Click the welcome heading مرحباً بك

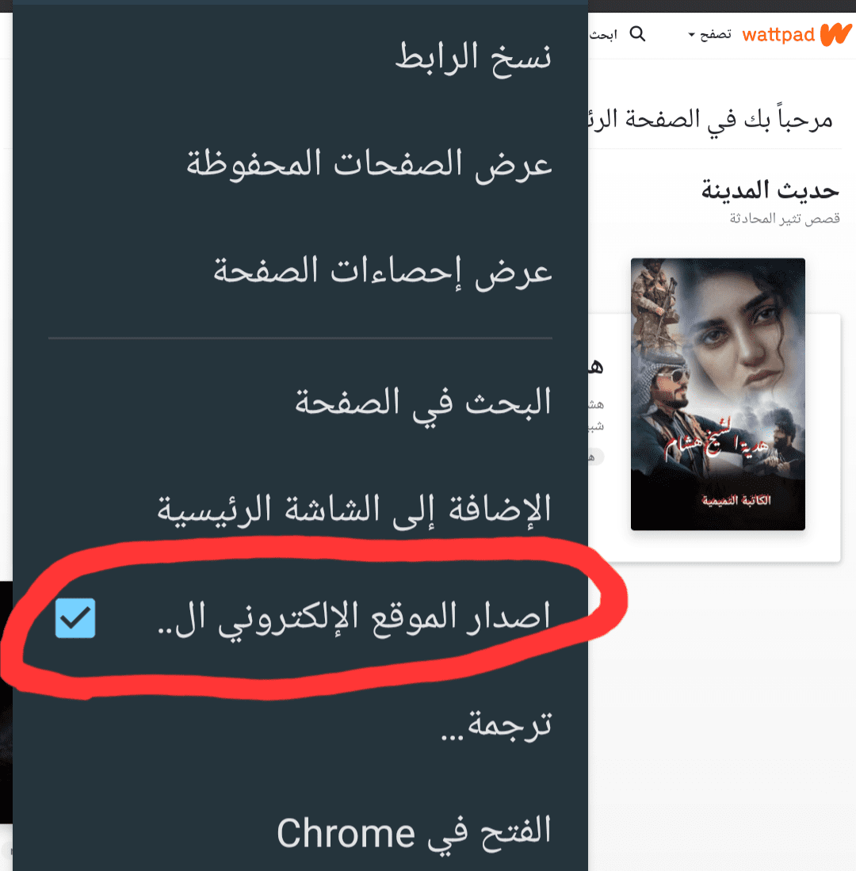coord(711,120)
